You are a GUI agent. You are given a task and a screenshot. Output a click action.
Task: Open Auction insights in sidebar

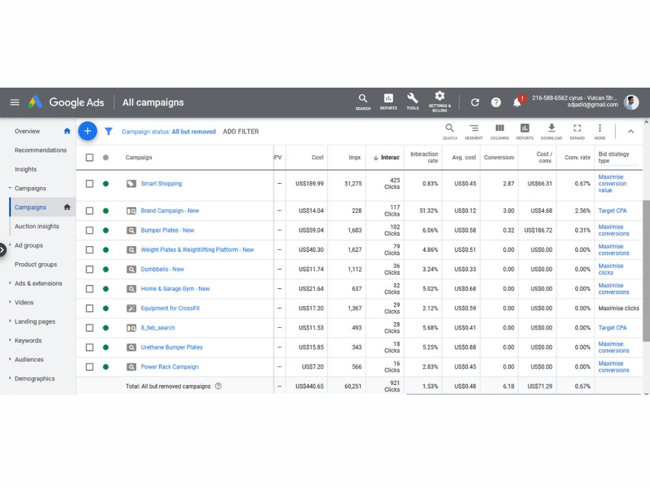(x=37, y=226)
